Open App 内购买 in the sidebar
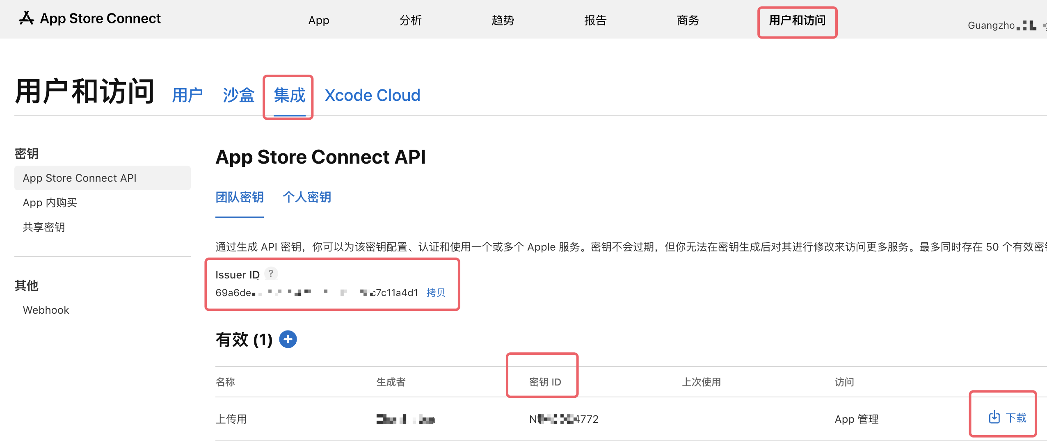Image resolution: width=1047 pixels, height=447 pixels. (50, 203)
